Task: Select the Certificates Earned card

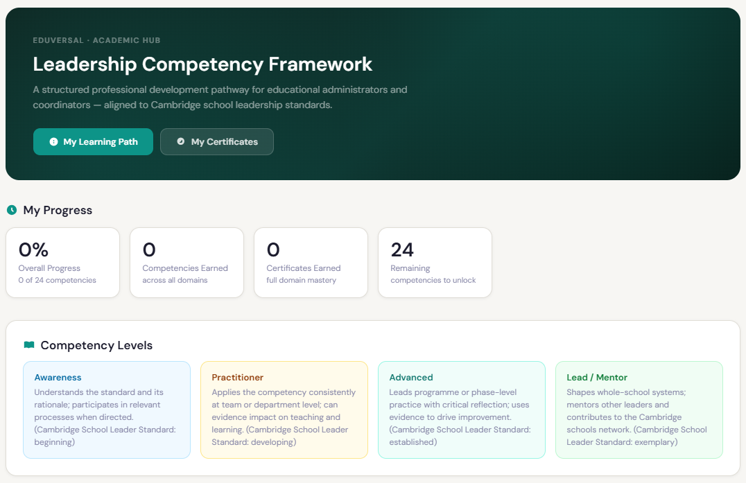Action: click(x=311, y=263)
